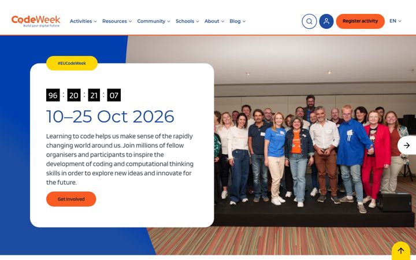Screen dimensions: 416x260
Task: Expand the Community menu
Action: (154, 21)
